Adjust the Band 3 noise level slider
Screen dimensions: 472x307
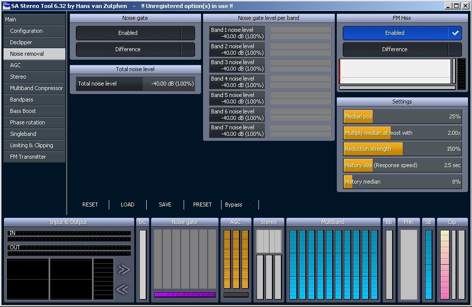point(237,65)
